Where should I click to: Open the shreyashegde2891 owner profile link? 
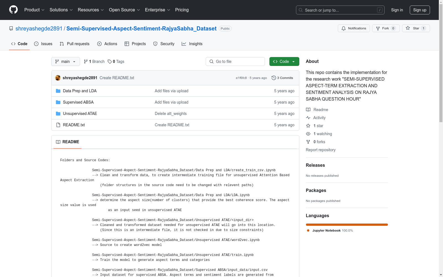[39, 29]
